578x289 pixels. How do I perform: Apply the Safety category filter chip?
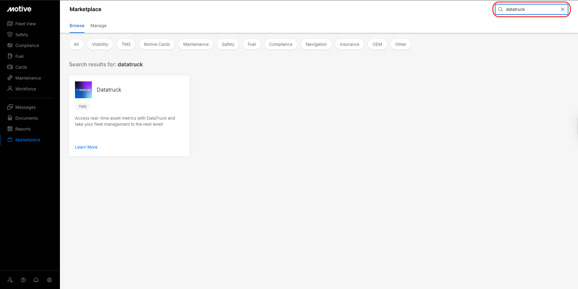[x=228, y=44]
